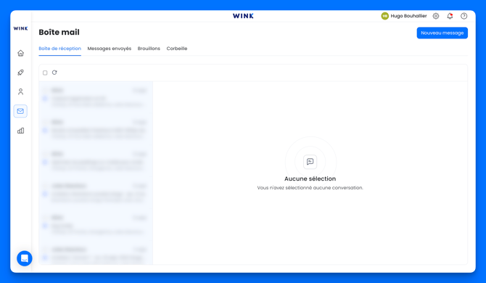486x283 pixels.
Task: Switch to Messages envoyés tab
Action: click(109, 49)
